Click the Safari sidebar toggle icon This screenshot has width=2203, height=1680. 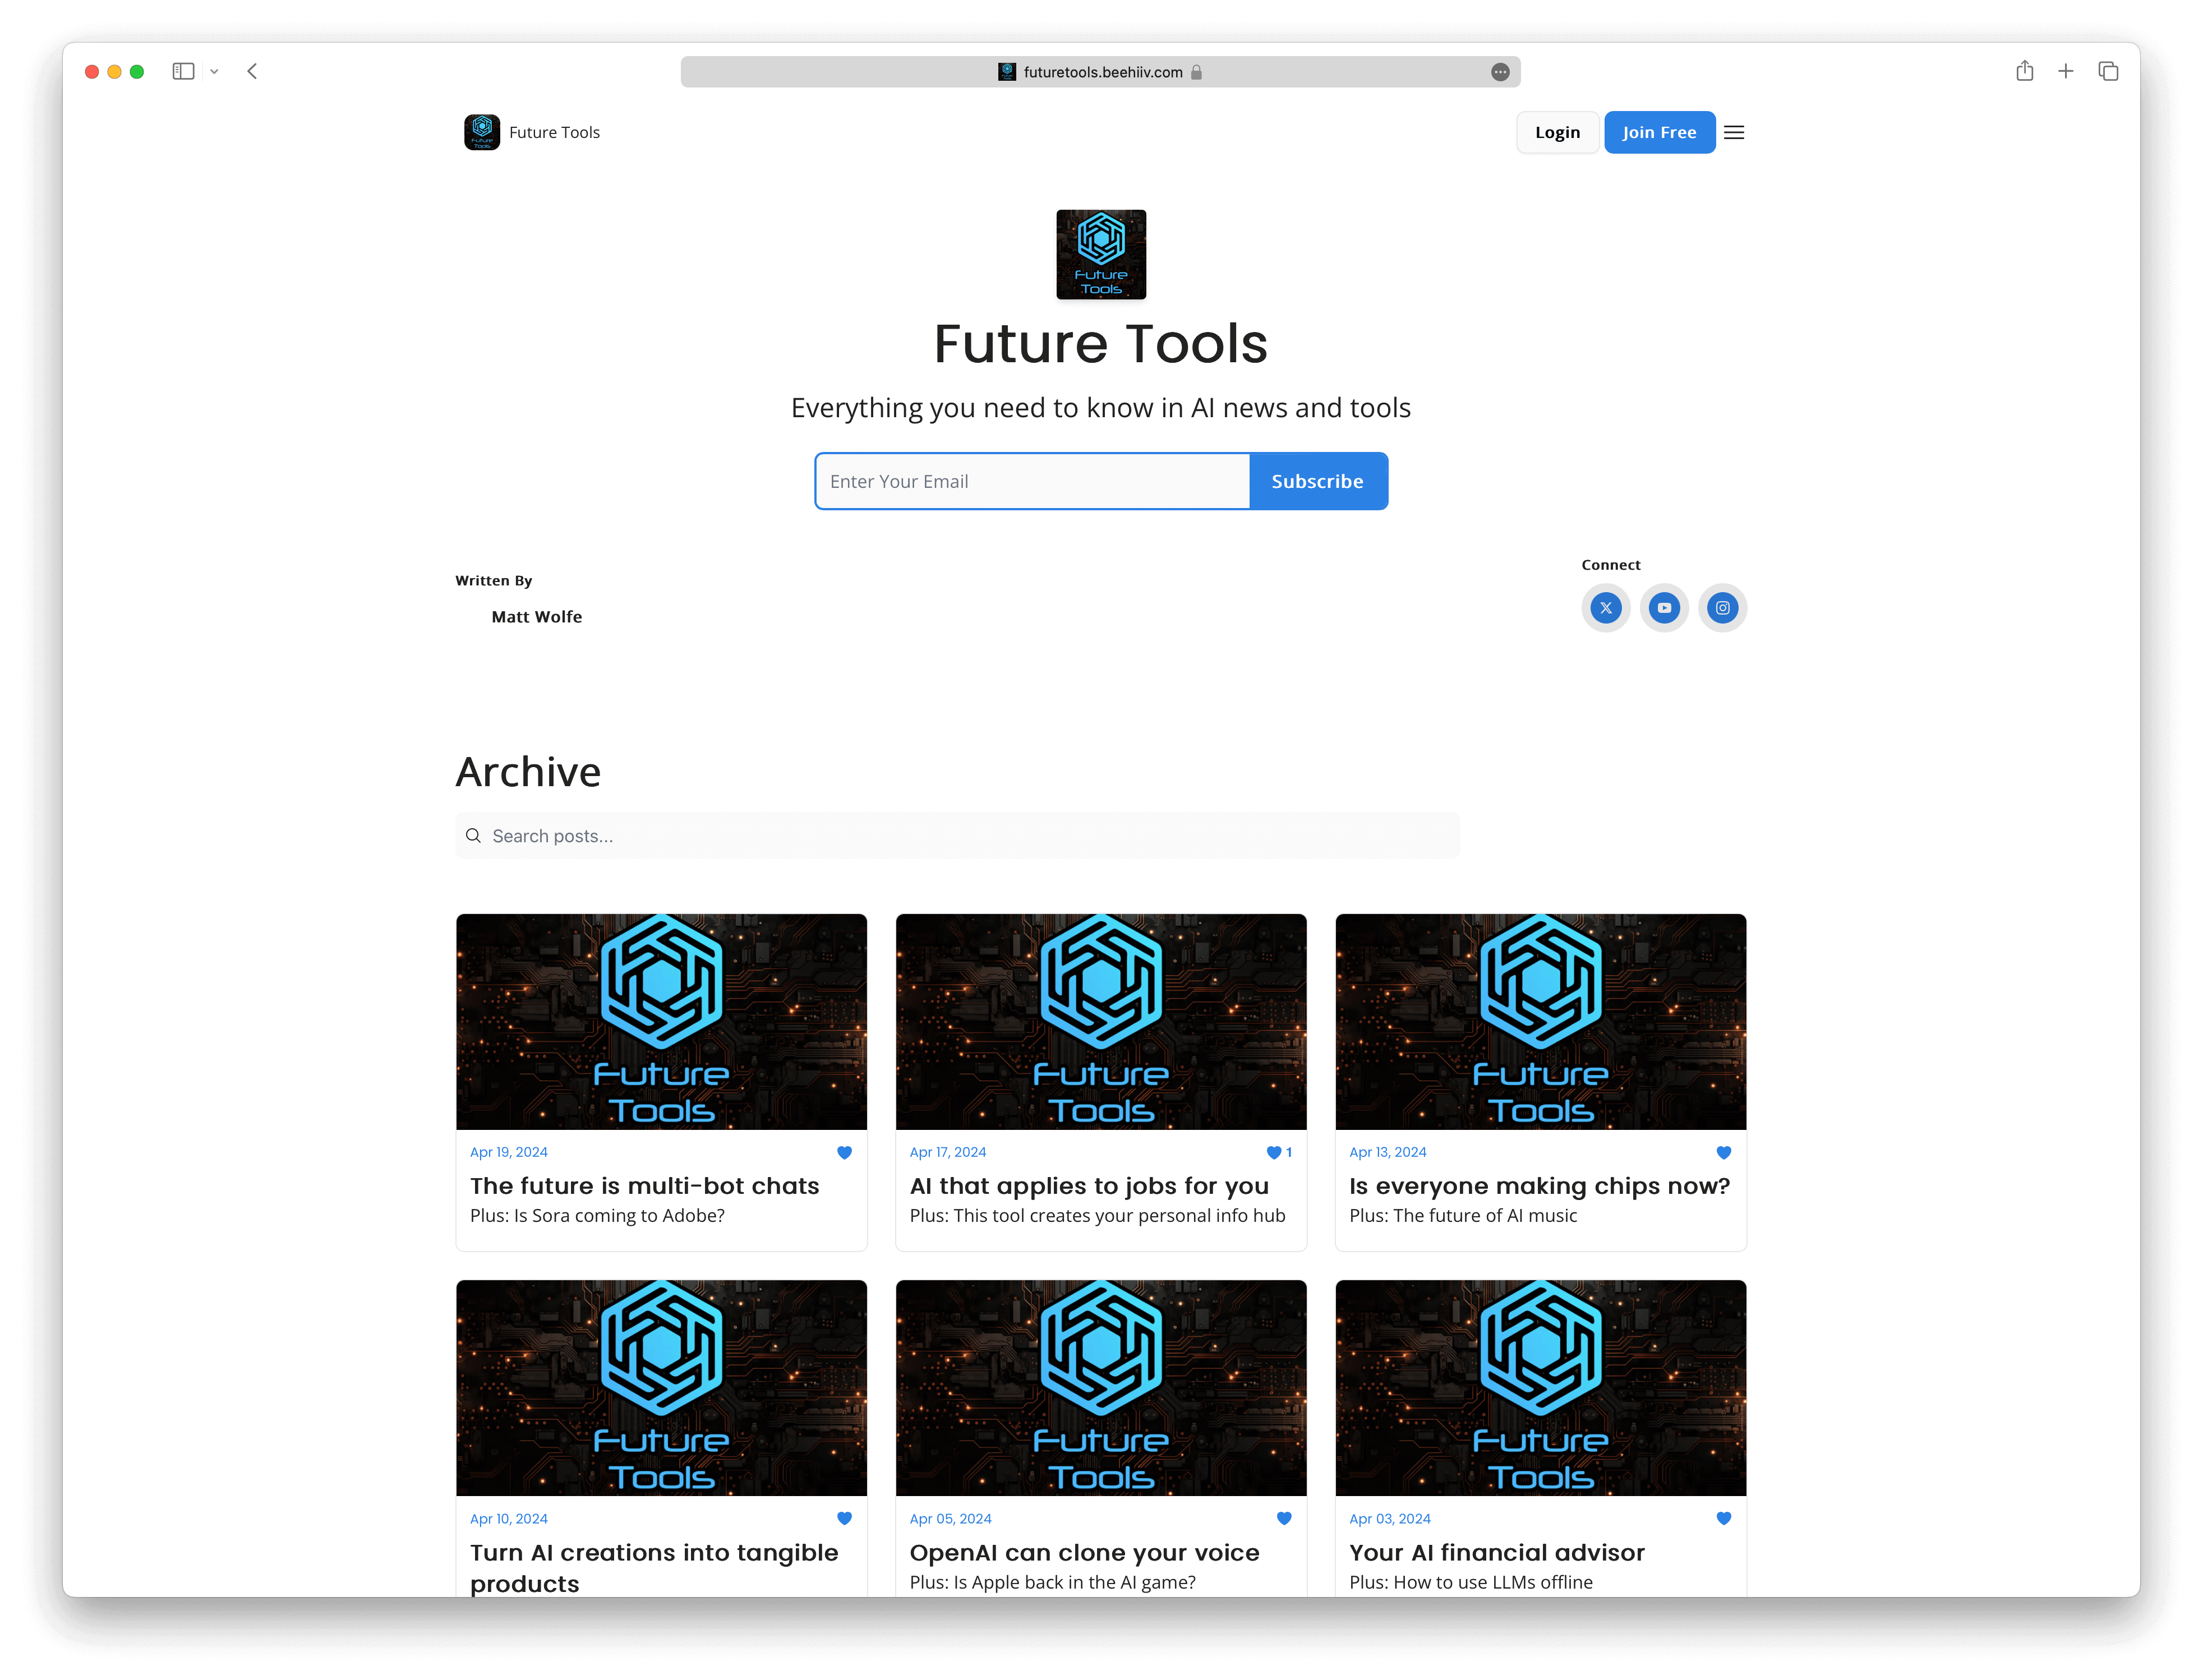pyautogui.click(x=183, y=71)
